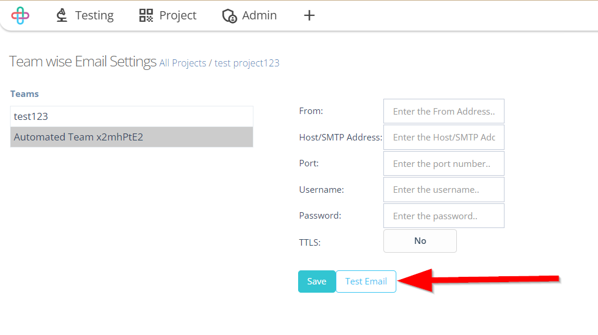Open the Project menu

tap(168, 15)
